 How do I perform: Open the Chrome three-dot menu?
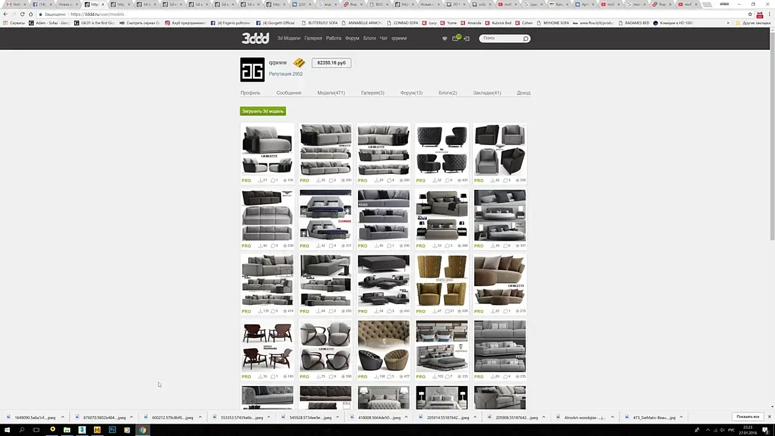pyautogui.click(x=769, y=14)
